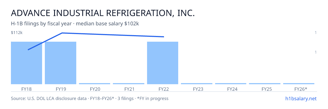Select the small FY23 bar
This screenshot has width=328, height=109.
[197, 84]
